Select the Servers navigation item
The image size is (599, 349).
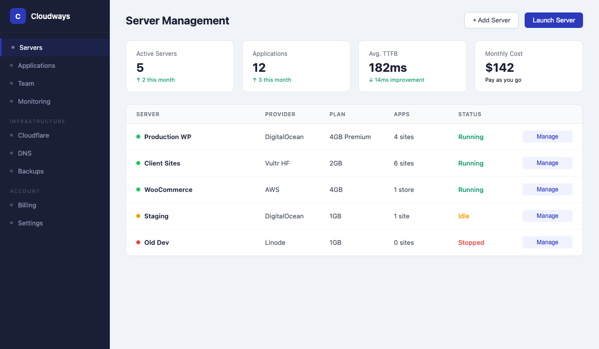31,47
